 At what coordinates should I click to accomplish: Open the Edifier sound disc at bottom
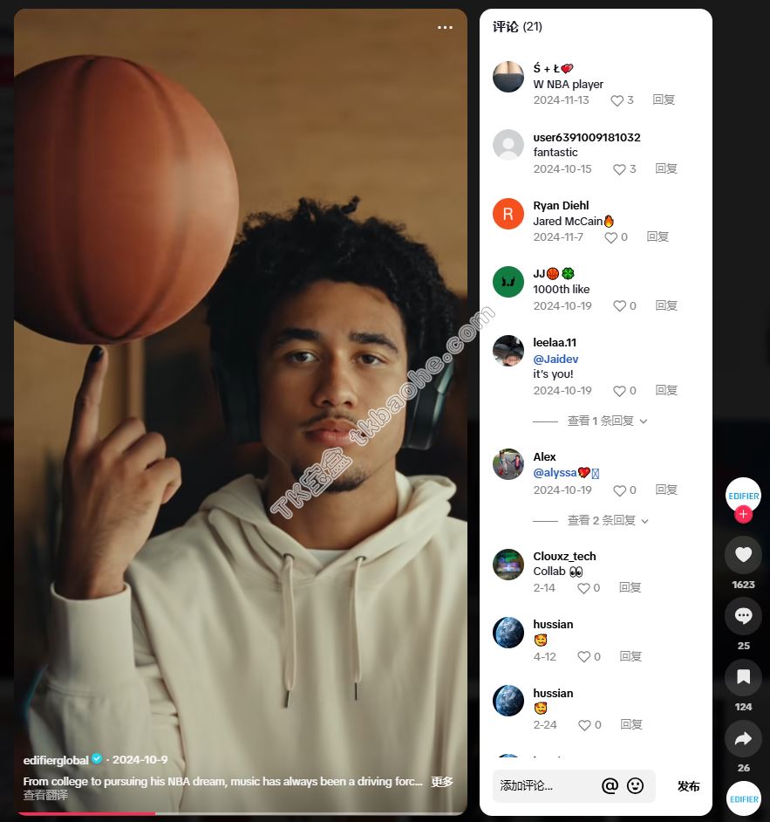click(743, 798)
